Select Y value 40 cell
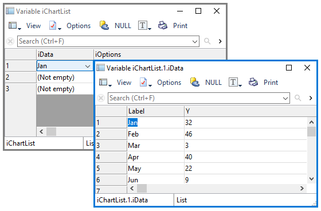This screenshot has height=211, width=321. click(245, 157)
